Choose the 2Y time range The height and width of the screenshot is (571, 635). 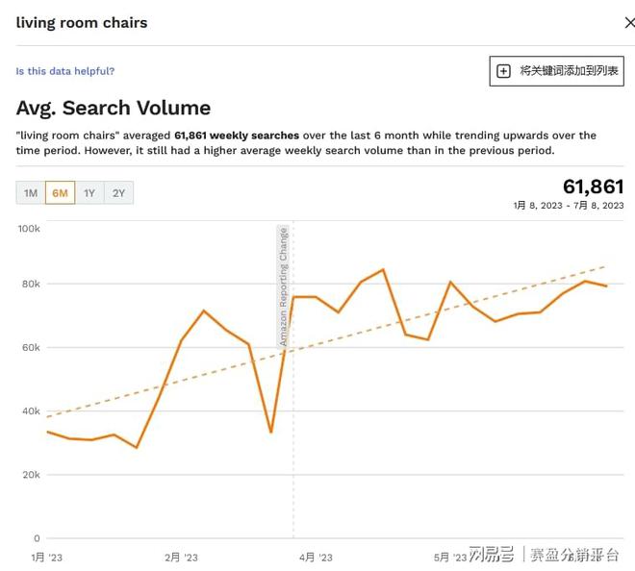click(118, 193)
